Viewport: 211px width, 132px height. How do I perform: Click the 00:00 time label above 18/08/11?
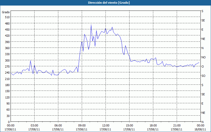pyautogui.click(x=200, y=126)
